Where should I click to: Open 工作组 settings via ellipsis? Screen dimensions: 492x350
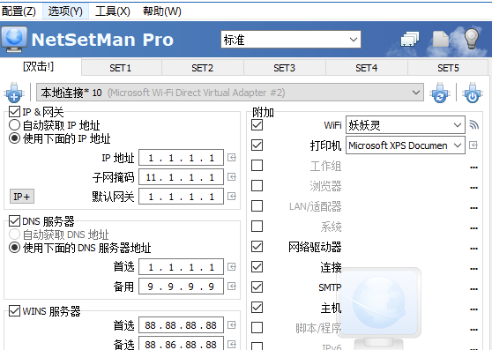pyautogui.click(x=473, y=168)
